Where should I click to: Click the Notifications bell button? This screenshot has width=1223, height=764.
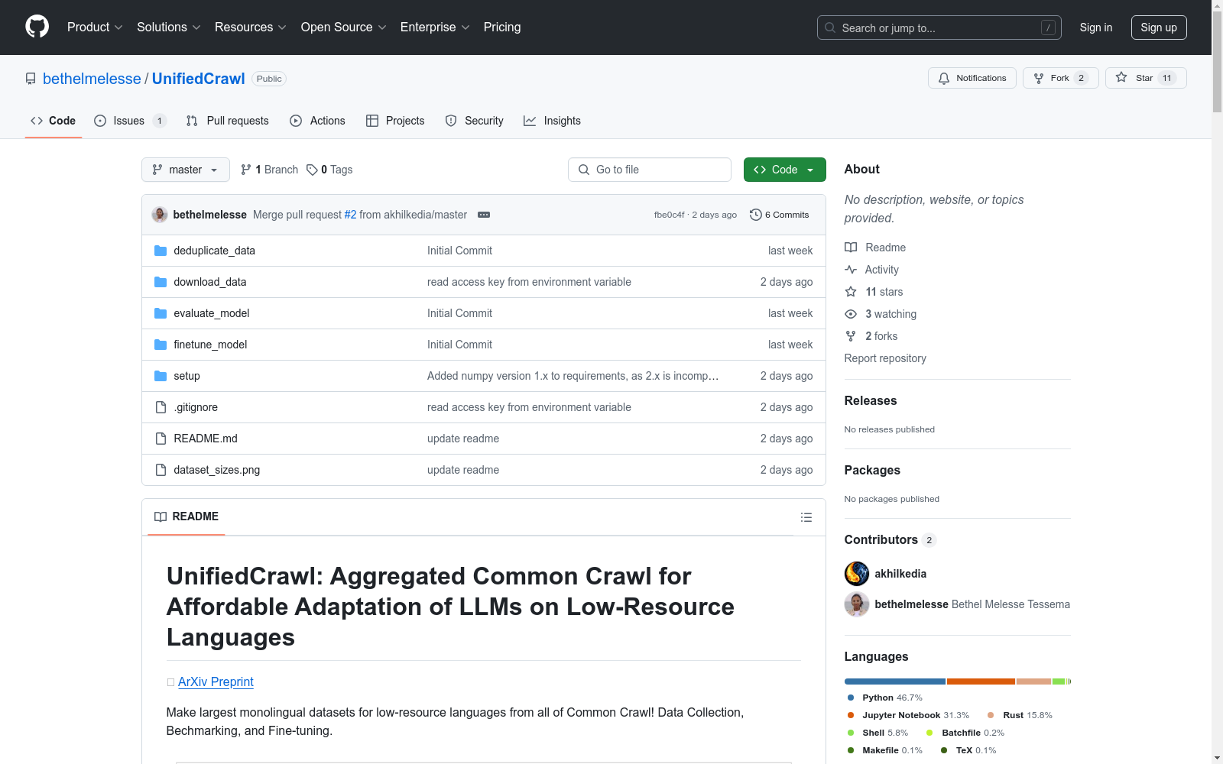click(x=972, y=78)
